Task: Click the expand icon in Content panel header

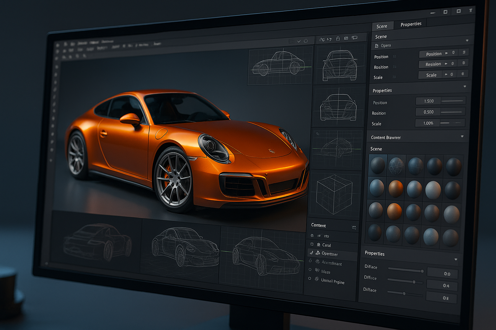Action: [354, 228]
